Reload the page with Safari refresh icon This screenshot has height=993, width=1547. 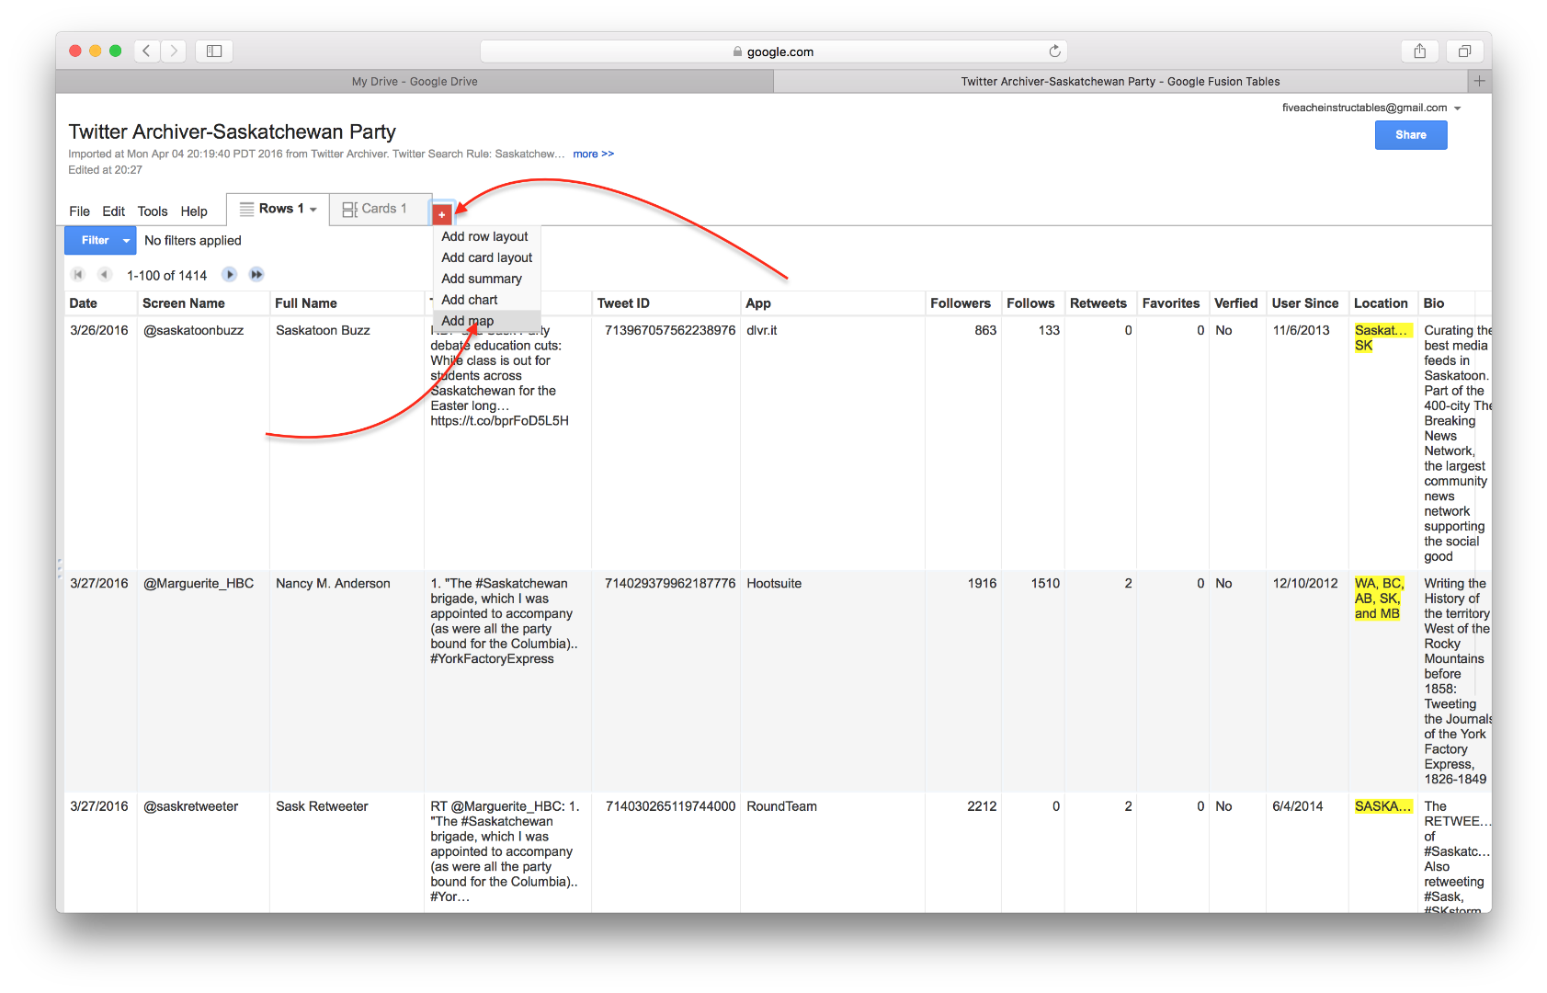[x=1053, y=51]
